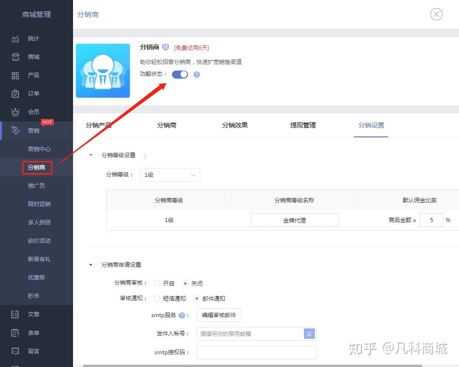
Task: Click the 编辑审核邮件 button
Action: tap(219, 315)
